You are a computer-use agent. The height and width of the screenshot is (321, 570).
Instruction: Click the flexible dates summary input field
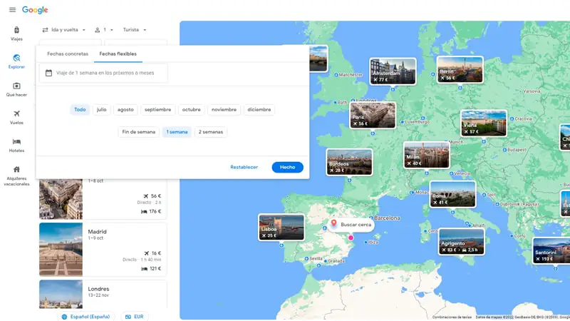(x=103, y=73)
